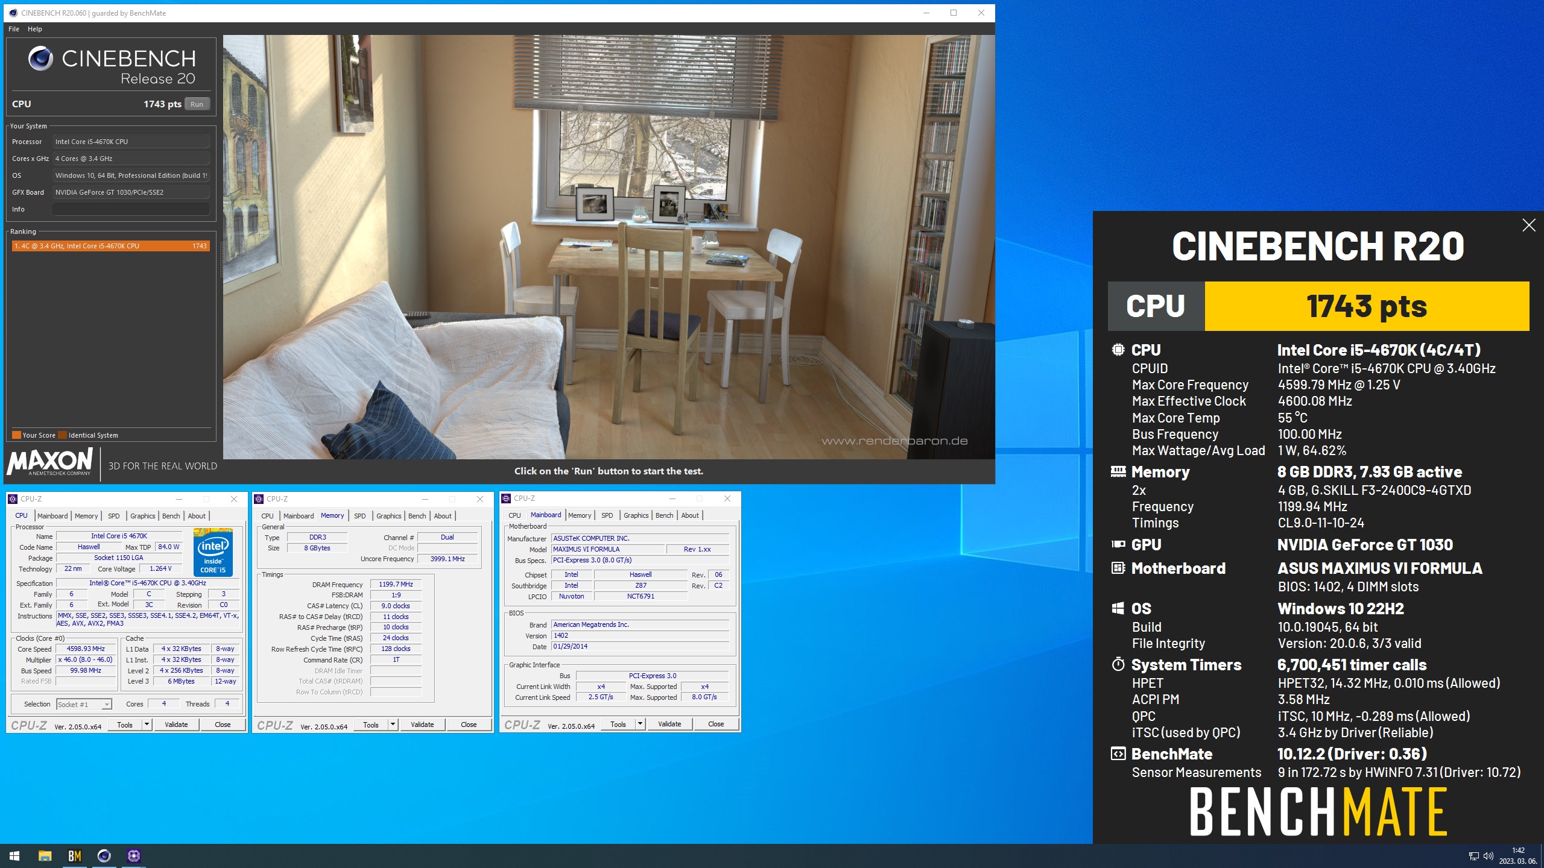Click the Identical System legend swatch
1544x868 pixels.
coord(62,435)
